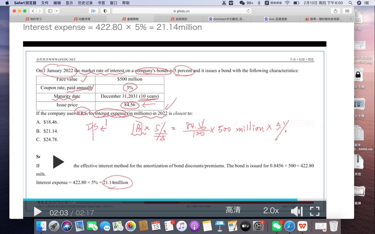Reload the page with refresh icon

[248, 11]
